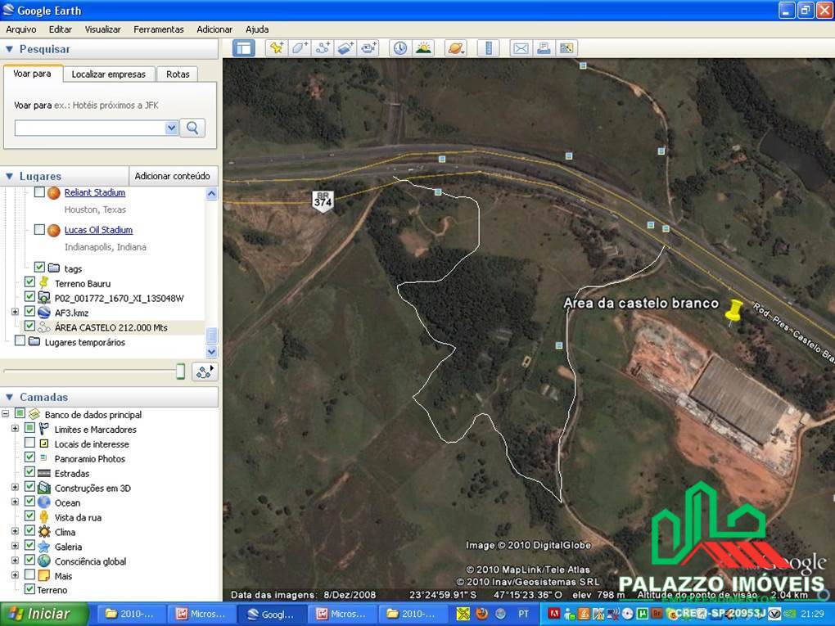
Task: Toggle sunlight on the landscape
Action: coord(423,48)
